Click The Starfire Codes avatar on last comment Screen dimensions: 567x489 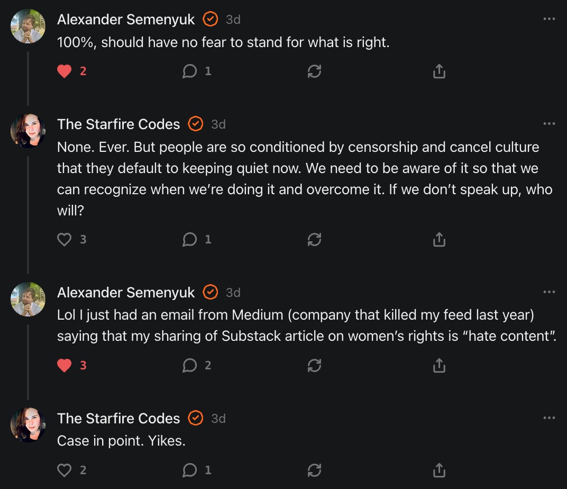(28, 425)
